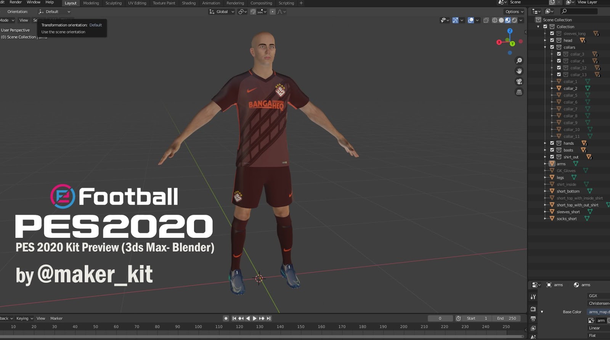Add a new workspace with plus icon
This screenshot has width=610, height=340.
pos(301,3)
